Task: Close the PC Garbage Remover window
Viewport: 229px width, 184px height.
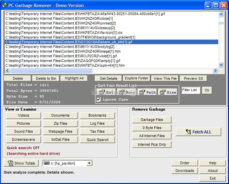Action: (x=224, y=5)
